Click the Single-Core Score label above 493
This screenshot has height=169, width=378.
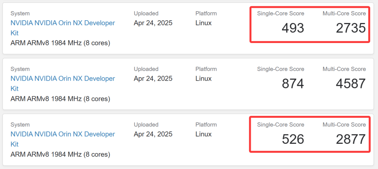click(281, 14)
